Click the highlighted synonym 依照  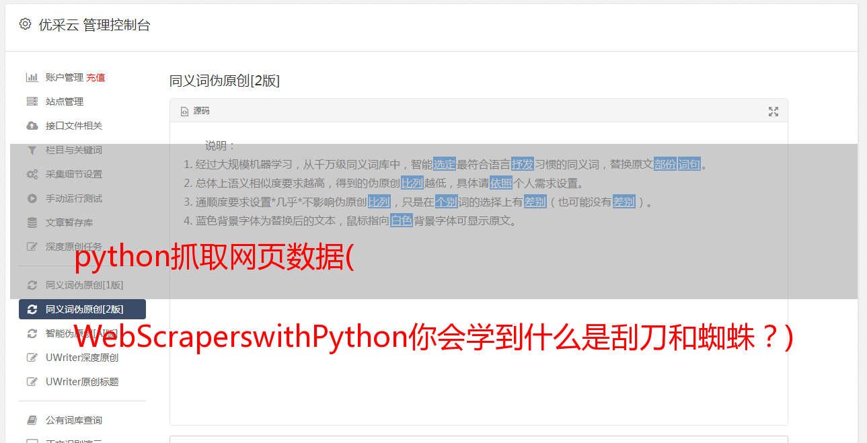click(x=501, y=183)
